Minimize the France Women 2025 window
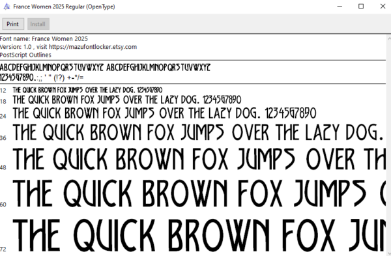The image size is (391, 256). click(x=340, y=7)
